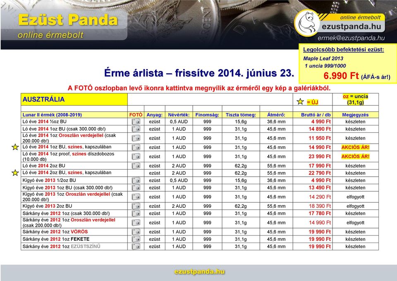Click the Bruttó ár / db column header
This screenshot has height=281, width=397.
point(316,115)
